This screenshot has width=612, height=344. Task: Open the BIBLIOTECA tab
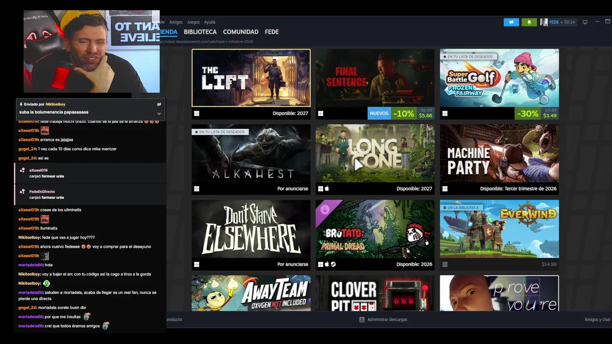point(200,32)
